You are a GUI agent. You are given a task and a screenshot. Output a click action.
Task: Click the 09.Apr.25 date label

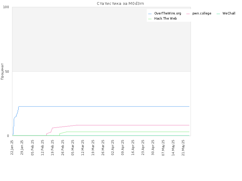(123, 148)
